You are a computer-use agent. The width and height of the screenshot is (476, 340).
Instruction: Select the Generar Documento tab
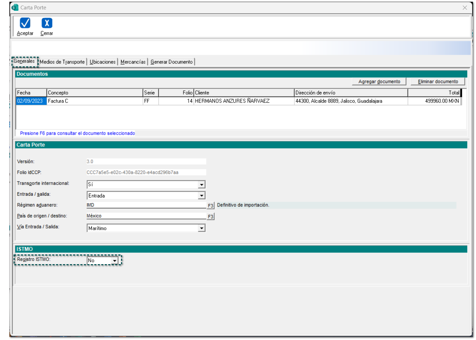[171, 62]
